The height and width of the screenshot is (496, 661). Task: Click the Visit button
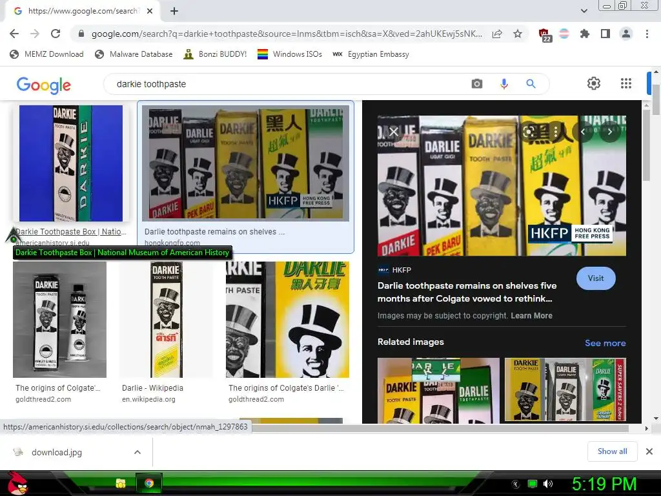[x=596, y=278]
